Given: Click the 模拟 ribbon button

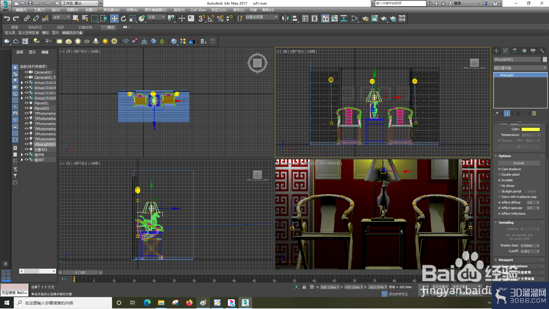Looking at the screenshot, I should pyautogui.click(x=45, y=33).
